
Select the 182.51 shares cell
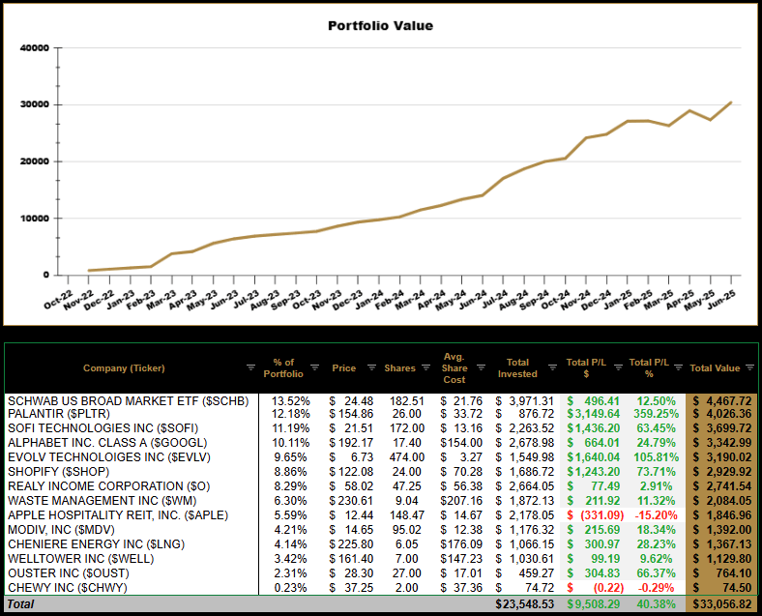pyautogui.click(x=407, y=401)
